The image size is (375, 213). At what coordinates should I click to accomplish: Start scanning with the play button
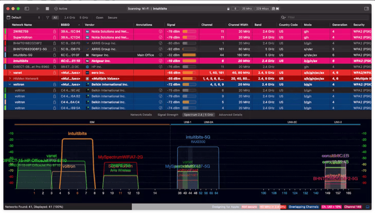coord(38,9)
